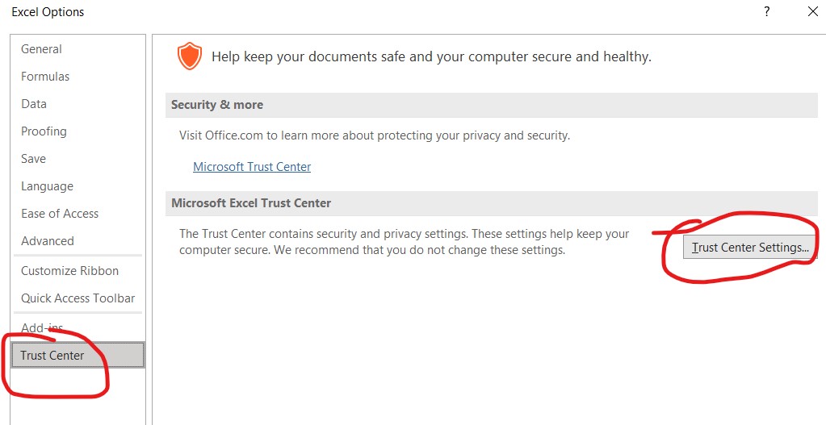This screenshot has width=826, height=425.
Task: Select the Save options category
Action: 33,159
